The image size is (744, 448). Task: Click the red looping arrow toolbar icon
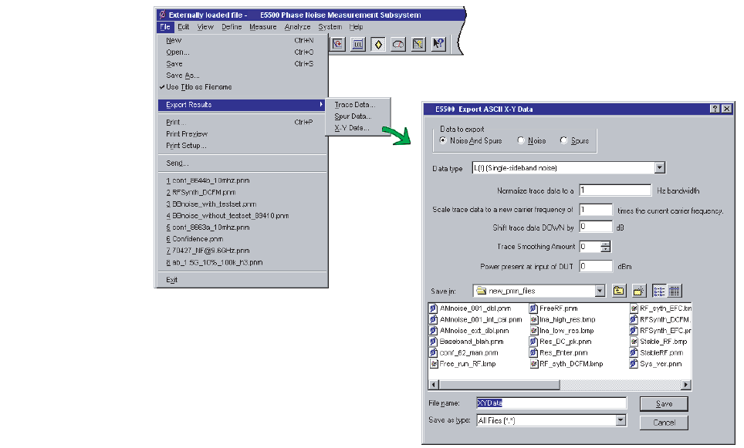(x=337, y=45)
